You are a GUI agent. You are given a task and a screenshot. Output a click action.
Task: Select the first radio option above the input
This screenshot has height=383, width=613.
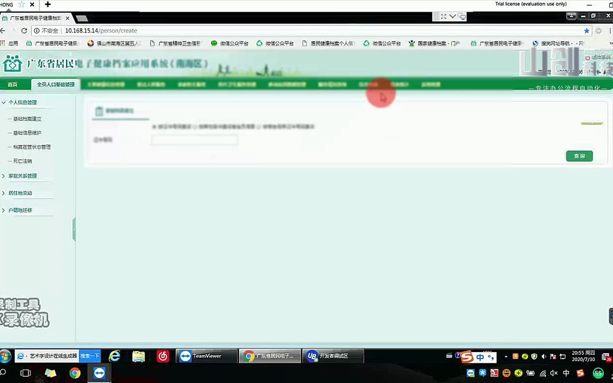[154, 128]
